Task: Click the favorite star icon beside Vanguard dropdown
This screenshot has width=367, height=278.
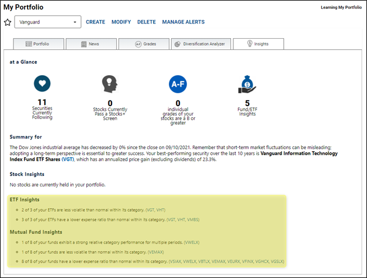Action: click(8, 22)
